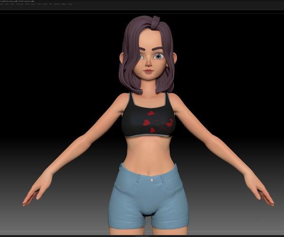Open the Preferences menu
The height and width of the screenshot is (237, 284).
tap(19, 4)
